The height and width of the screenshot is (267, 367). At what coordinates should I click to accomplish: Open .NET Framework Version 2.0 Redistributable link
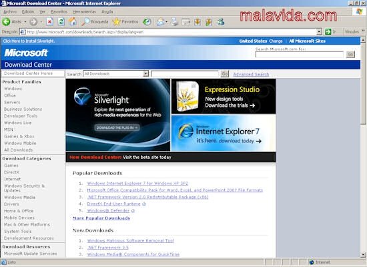click(147, 197)
